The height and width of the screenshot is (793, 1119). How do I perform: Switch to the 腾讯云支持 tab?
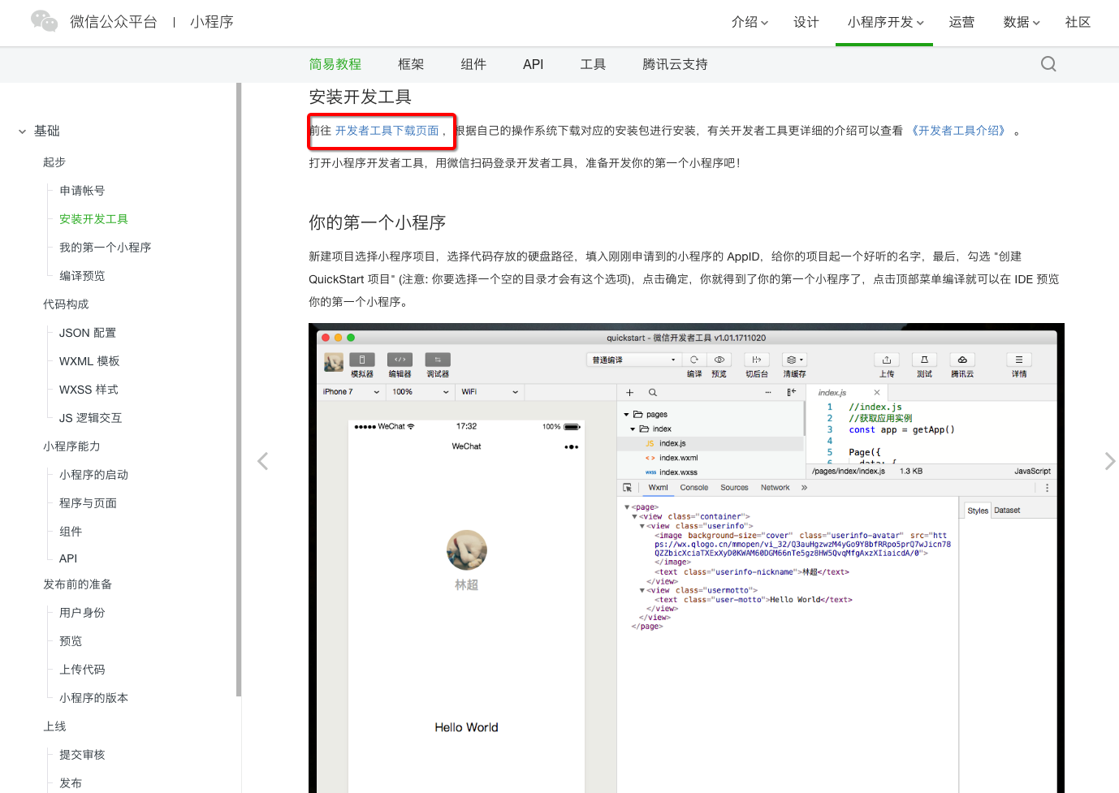tap(675, 64)
